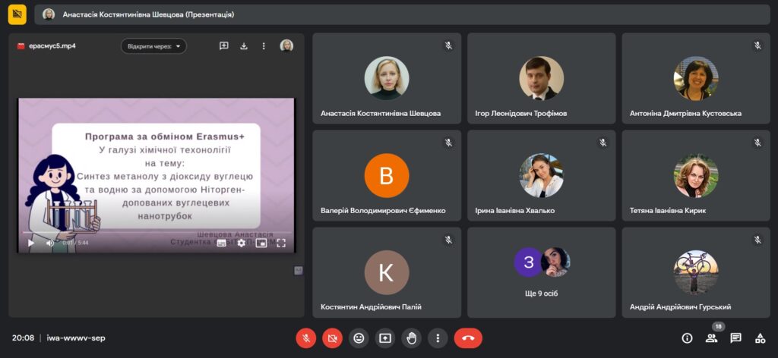778x358 pixels.
Task: Open the chat panel
Action: [735, 338]
